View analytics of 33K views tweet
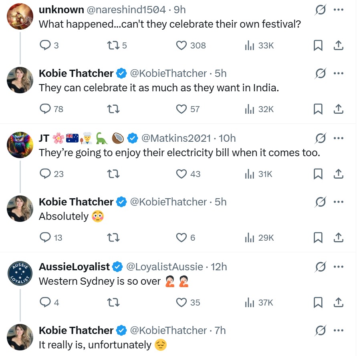359x356 pixels. pyautogui.click(x=250, y=45)
